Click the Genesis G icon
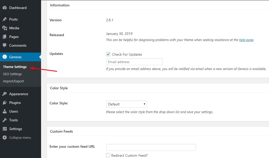Image resolution: width=269 pixels, height=158 pixels. (x=5, y=57)
